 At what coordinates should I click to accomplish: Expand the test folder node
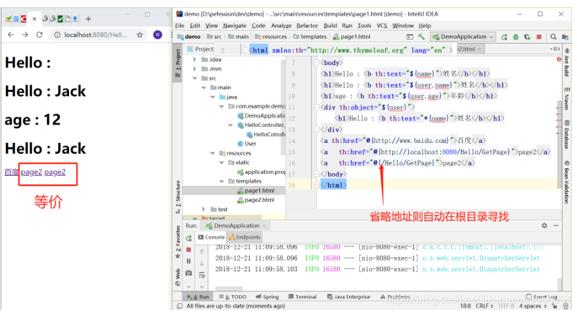203,209
